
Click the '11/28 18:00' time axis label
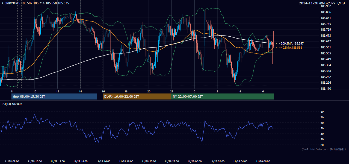126,162
